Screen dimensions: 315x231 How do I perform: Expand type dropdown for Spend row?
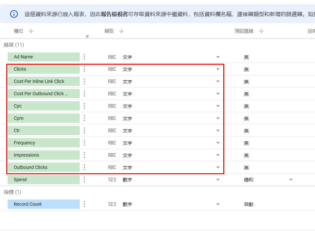click(218, 180)
